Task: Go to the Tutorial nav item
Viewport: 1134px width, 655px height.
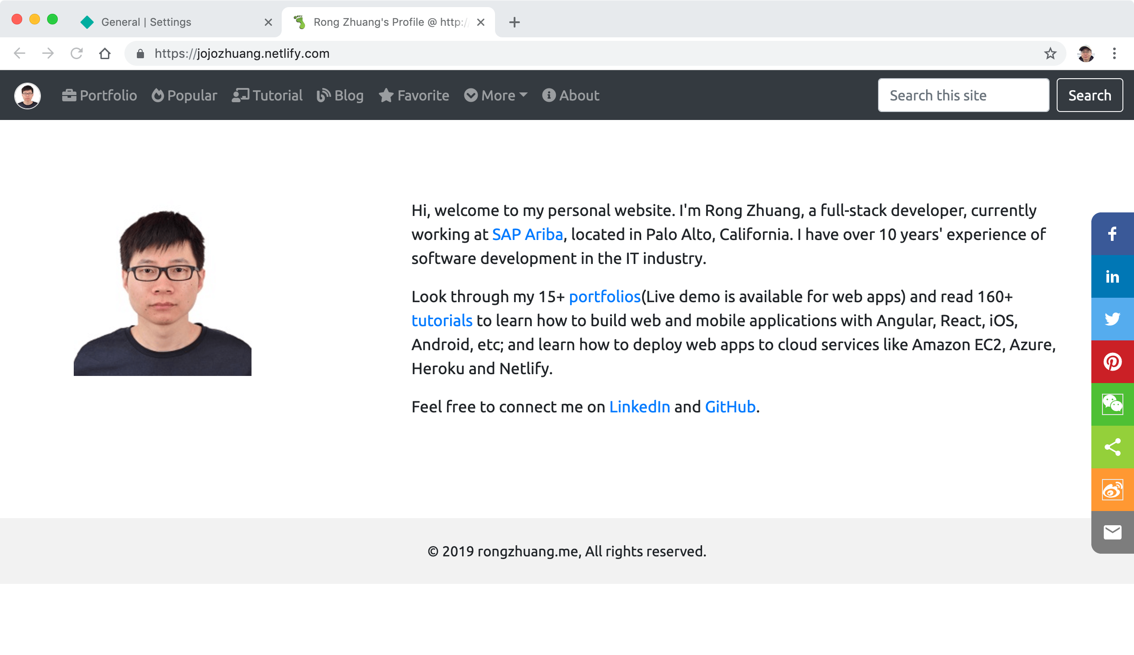Action: [x=267, y=96]
